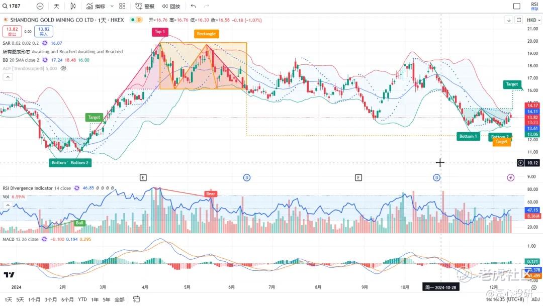Open the HKD currency dropdown
The width and height of the screenshot is (543, 306).
pos(533,20)
